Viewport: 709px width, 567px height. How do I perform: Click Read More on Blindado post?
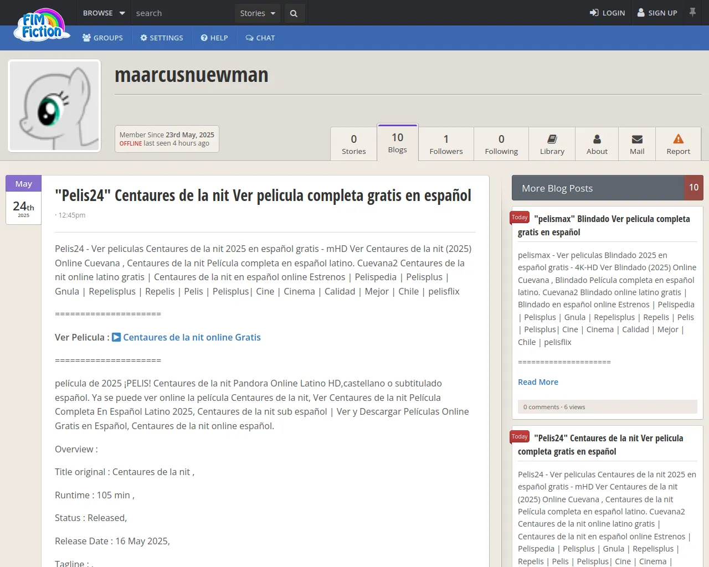pos(538,382)
